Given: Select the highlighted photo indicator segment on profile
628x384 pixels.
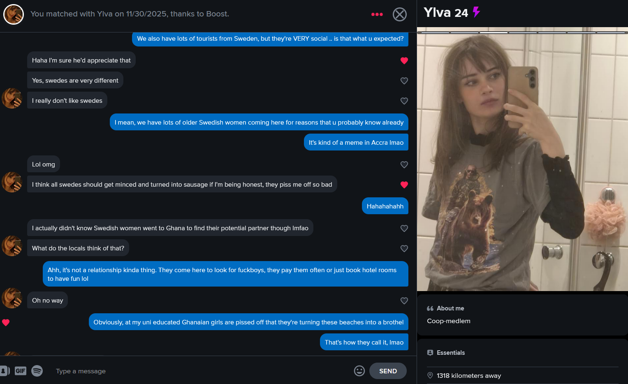Looking at the screenshot, I should pos(493,32).
